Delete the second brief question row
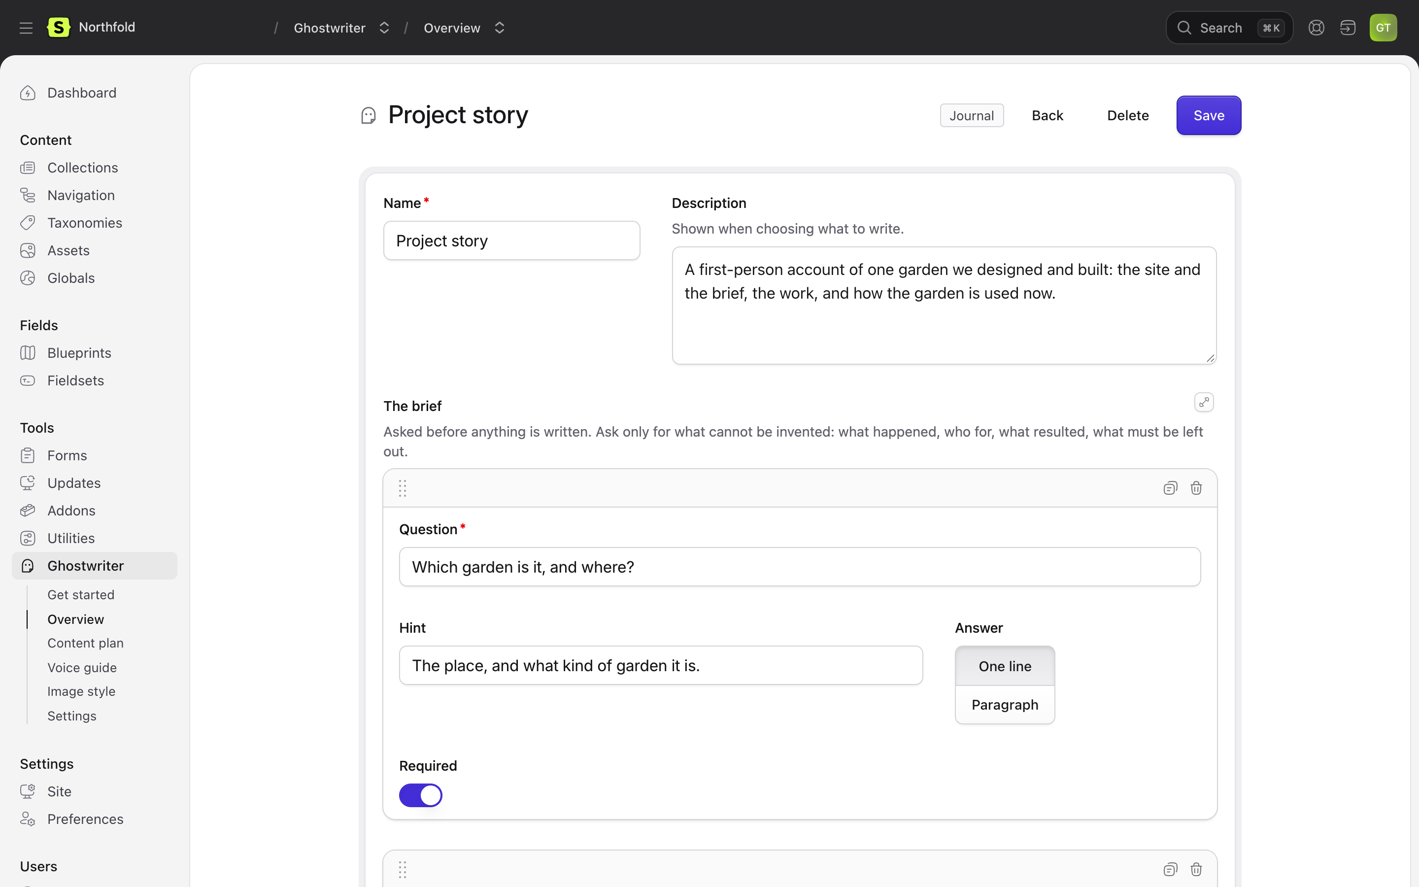This screenshot has width=1419, height=887. tap(1196, 869)
